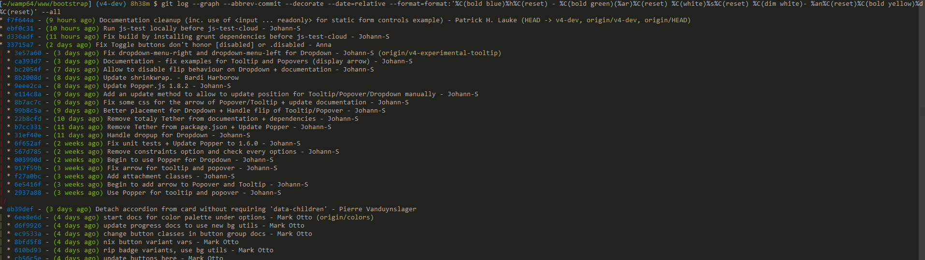Click author name Anna on the Toggle buttons commit

[x=323, y=45]
